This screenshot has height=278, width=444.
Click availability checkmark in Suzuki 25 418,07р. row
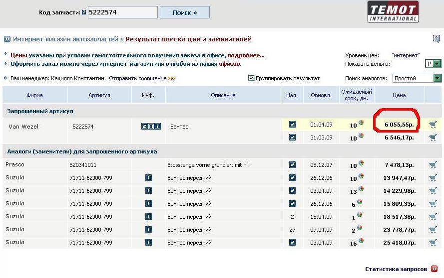tap(292, 243)
